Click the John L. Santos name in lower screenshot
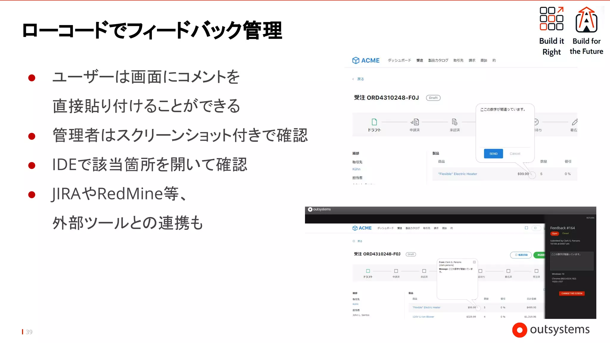The height and width of the screenshot is (343, 610). point(361,315)
